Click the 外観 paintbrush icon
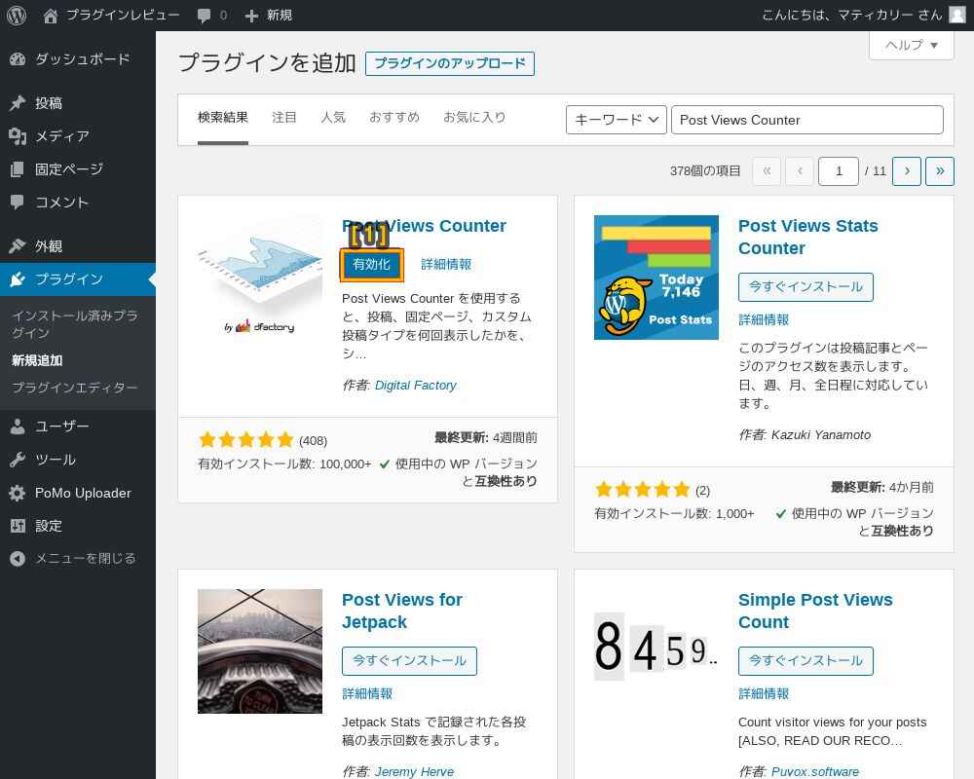This screenshot has height=779, width=974. click(18, 246)
